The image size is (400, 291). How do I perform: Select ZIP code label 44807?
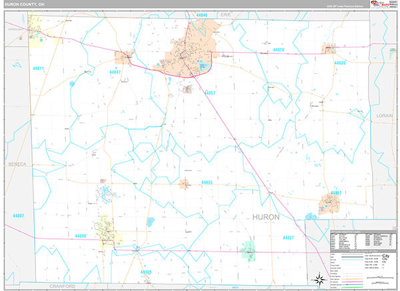19,216
